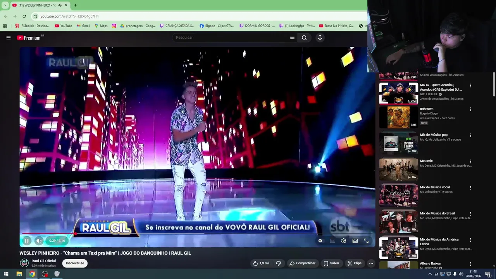Image resolution: width=496 pixels, height=279 pixels.
Task: Open the Maps bookmark
Action: pyautogui.click(x=101, y=26)
